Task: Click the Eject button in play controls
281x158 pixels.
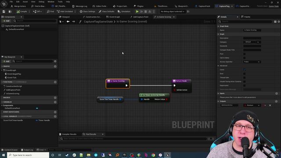Action: 150,11
